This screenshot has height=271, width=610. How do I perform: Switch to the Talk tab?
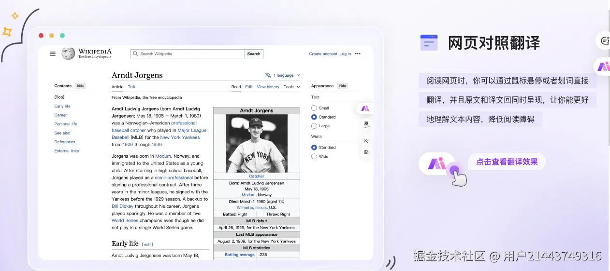coord(131,87)
